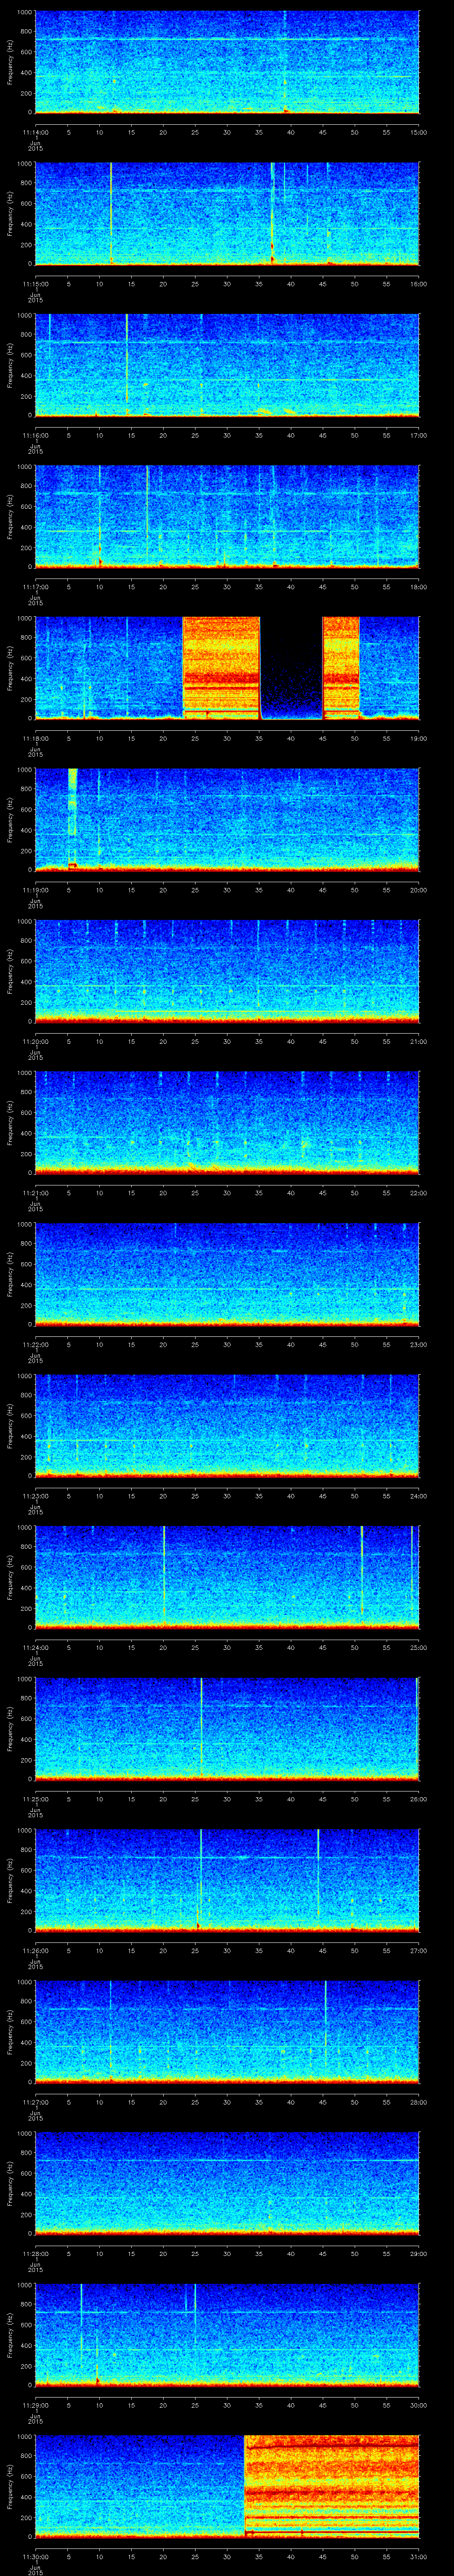Select the spectrogram panel starting at 11:14:00
This screenshot has width=454, height=2576.
pos(227,62)
